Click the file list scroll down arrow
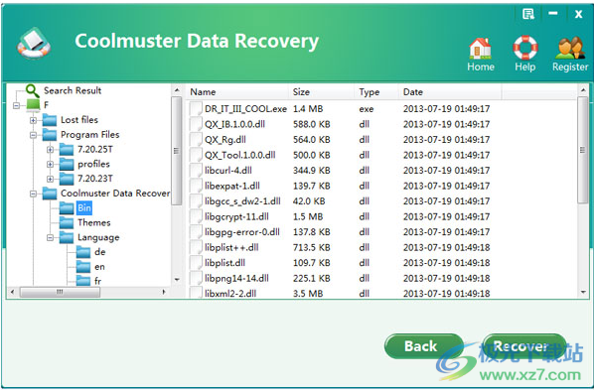 (x=583, y=293)
